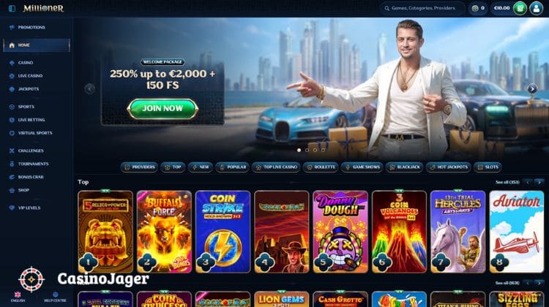Viewport: 549px width, 307px height.
Task: Show the previous banner with left arrow
Action: point(89,89)
